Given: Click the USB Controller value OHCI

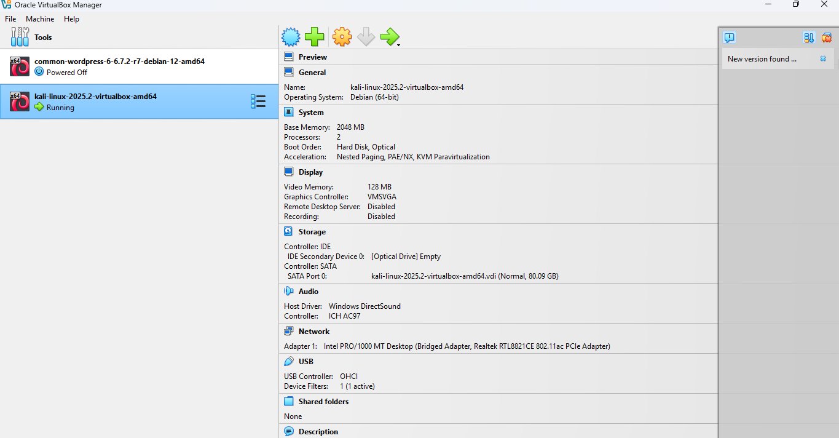Looking at the screenshot, I should (349, 376).
